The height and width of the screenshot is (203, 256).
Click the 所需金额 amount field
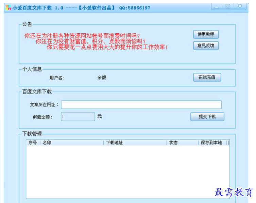[78, 117]
